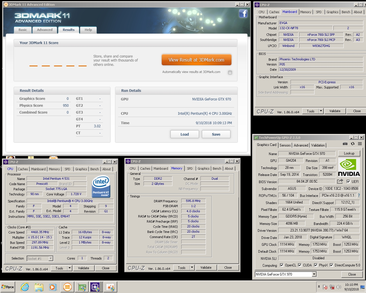Toggle the DirectCompute 5.0 checkbox

[x=331, y=265]
